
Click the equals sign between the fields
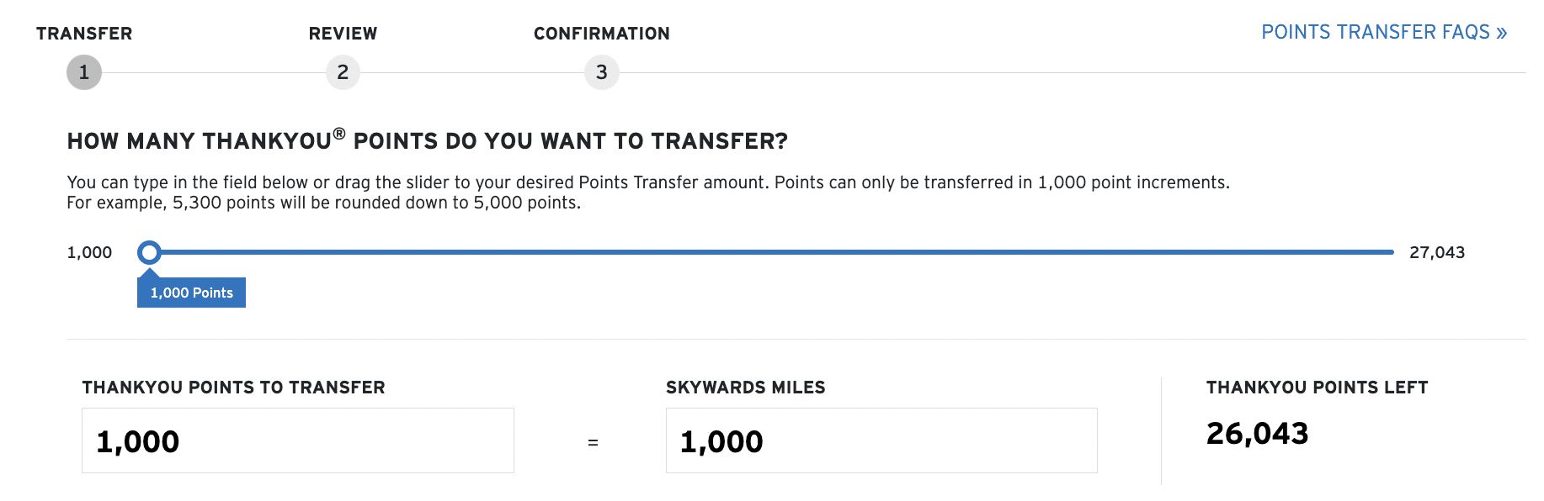[x=593, y=442]
